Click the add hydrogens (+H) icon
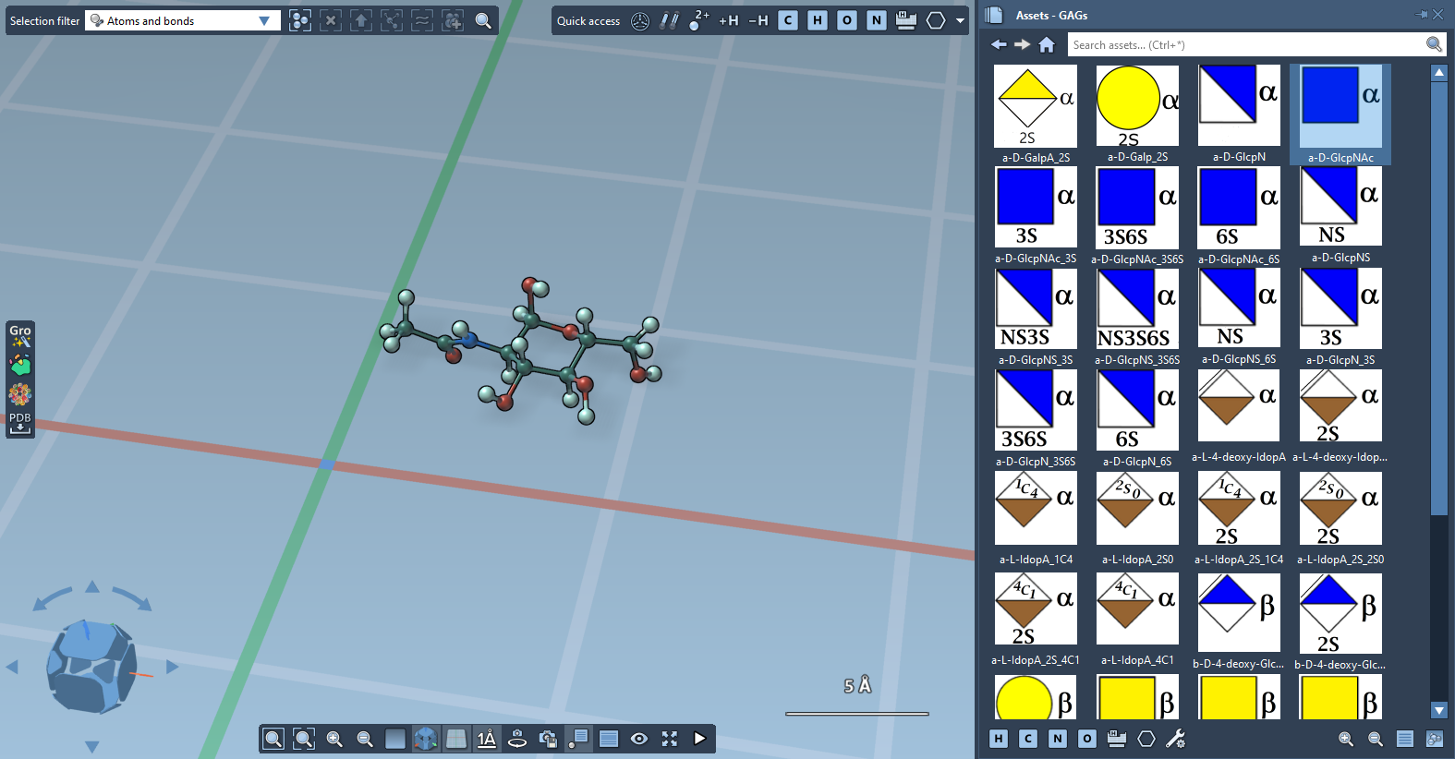The image size is (1455, 759). coord(728,20)
